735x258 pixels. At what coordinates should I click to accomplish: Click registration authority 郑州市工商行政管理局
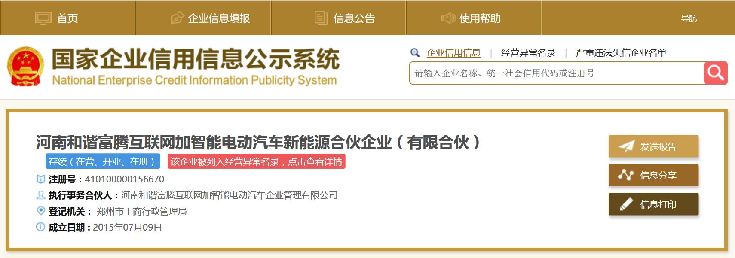(141, 211)
